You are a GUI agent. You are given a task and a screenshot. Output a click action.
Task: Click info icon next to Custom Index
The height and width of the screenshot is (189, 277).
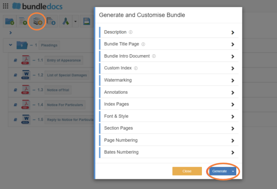(136, 68)
